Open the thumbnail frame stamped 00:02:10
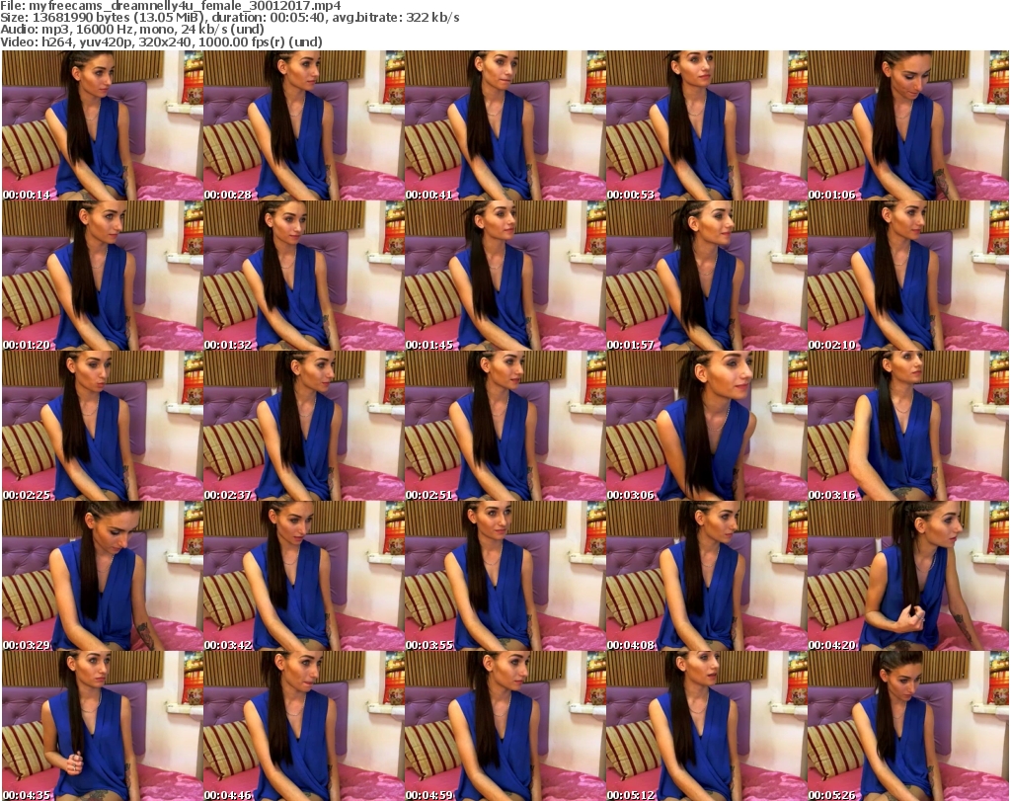Screen dimensions: 1011x801 [908, 276]
